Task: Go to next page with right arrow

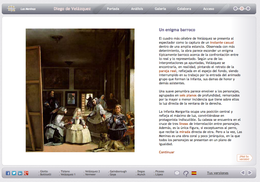Action: pyautogui.click(x=250, y=173)
